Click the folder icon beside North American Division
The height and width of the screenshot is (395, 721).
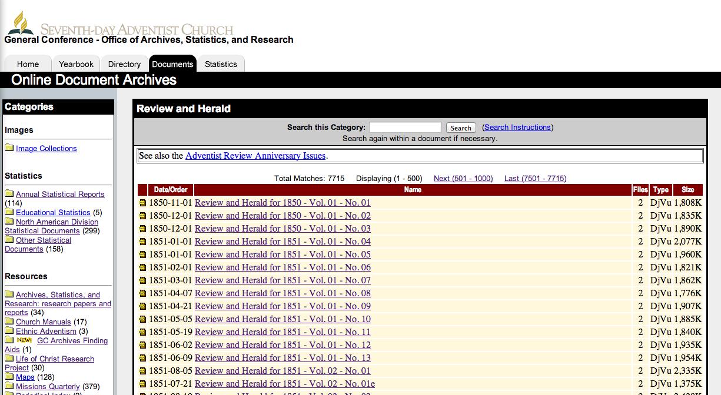pos(9,221)
